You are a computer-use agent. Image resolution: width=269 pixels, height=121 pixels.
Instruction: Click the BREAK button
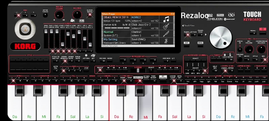coord(92,80)
